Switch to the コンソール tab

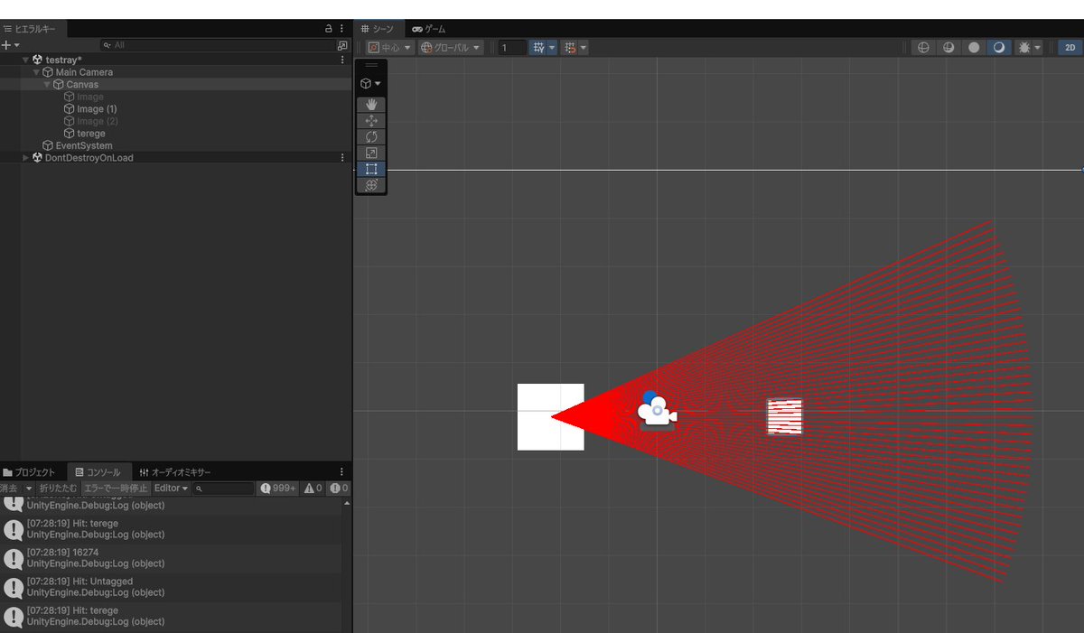pos(98,472)
